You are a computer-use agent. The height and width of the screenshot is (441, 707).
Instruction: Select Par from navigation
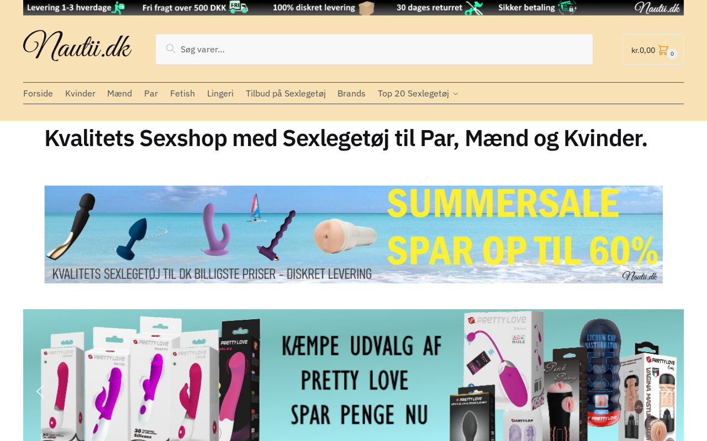tap(151, 94)
